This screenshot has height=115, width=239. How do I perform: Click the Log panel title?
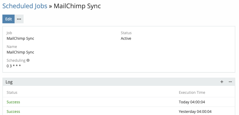coord(9,82)
